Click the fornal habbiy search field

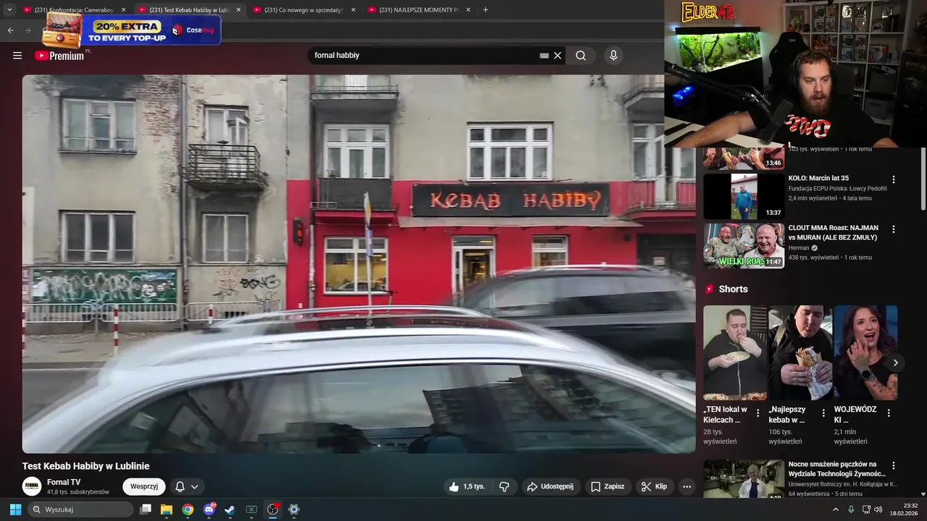(426, 56)
